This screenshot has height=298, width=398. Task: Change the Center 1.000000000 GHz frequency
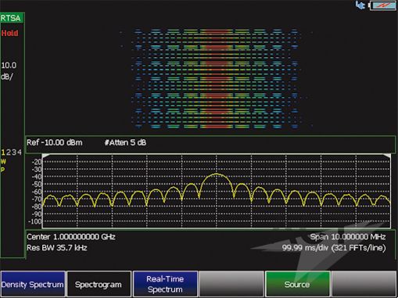pos(71,237)
